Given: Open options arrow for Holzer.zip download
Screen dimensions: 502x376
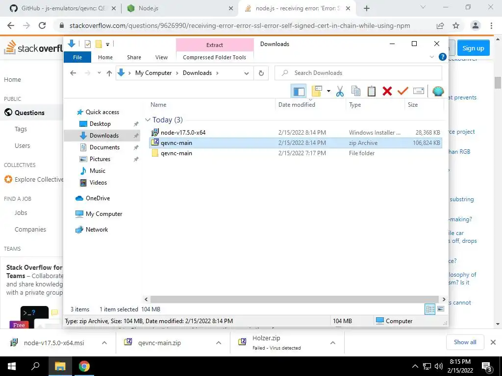Looking at the screenshot, I should point(333,343).
